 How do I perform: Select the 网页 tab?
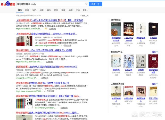[x=20, y=10]
